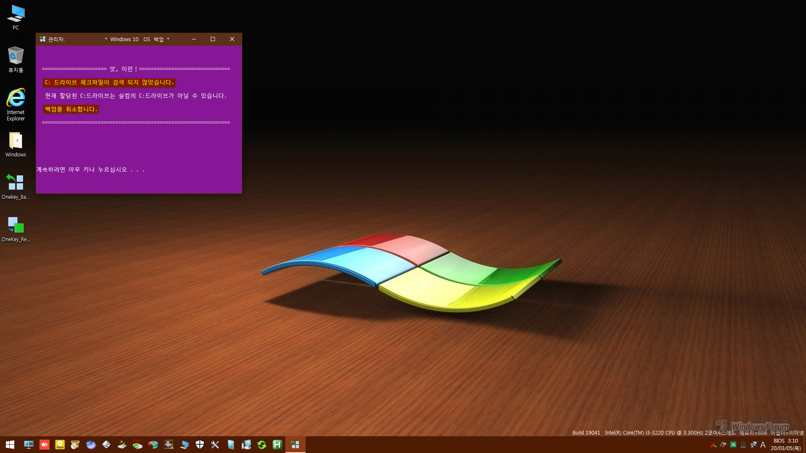This screenshot has height=453, width=806.
Task: Select the Onekey_Ba... backup shortcut
Action: [x=16, y=187]
